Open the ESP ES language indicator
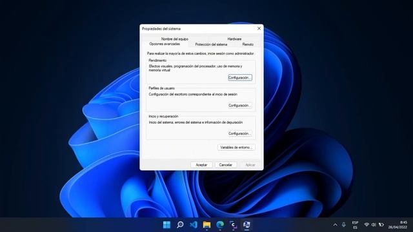 355,225
